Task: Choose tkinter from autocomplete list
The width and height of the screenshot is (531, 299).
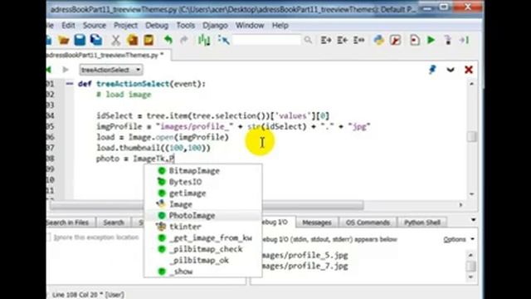Action: coord(202,227)
